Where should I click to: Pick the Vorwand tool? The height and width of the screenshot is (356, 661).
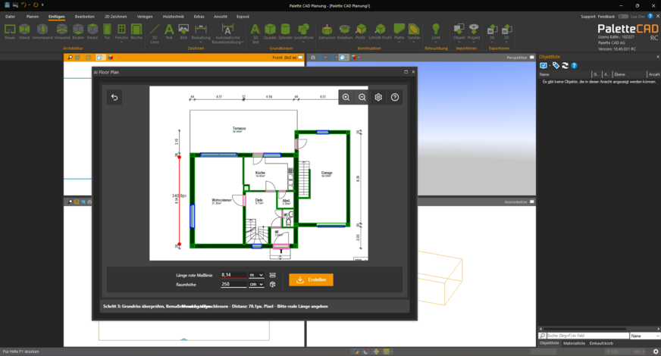62,32
